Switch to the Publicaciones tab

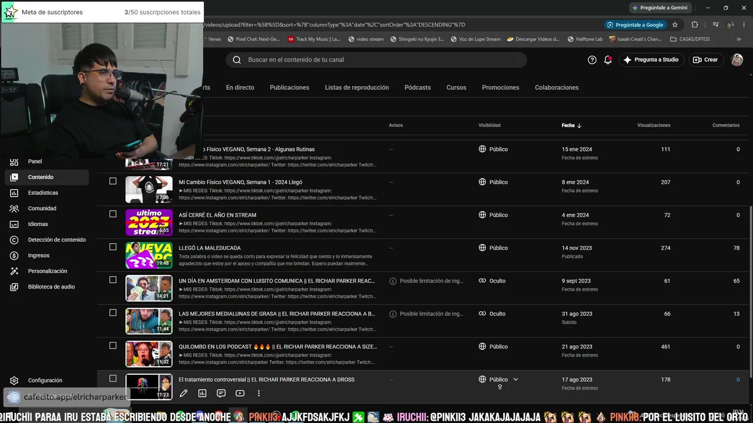tap(289, 88)
